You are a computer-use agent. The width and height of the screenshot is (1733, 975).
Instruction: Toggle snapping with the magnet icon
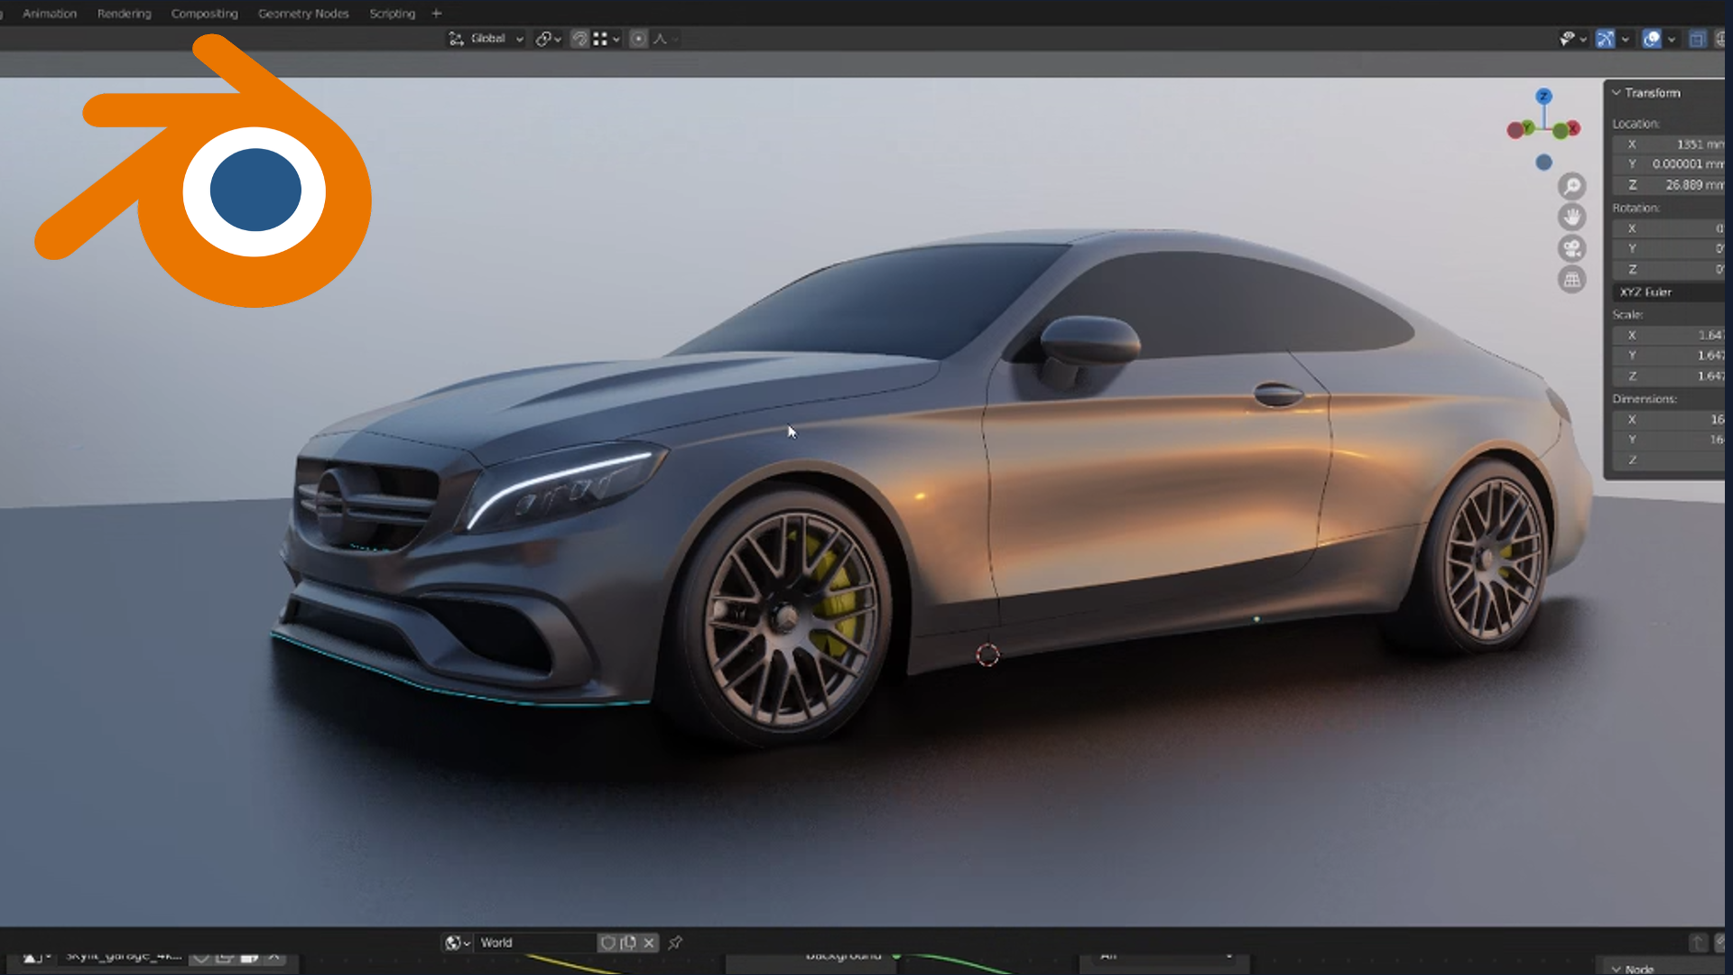[579, 39]
